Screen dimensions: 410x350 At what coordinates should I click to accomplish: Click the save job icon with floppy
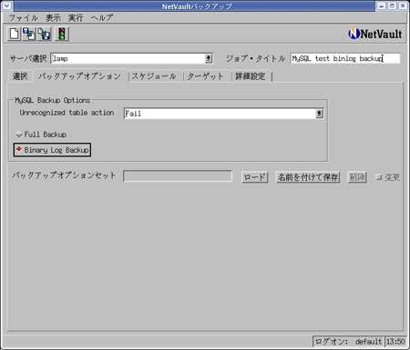[x=45, y=34]
